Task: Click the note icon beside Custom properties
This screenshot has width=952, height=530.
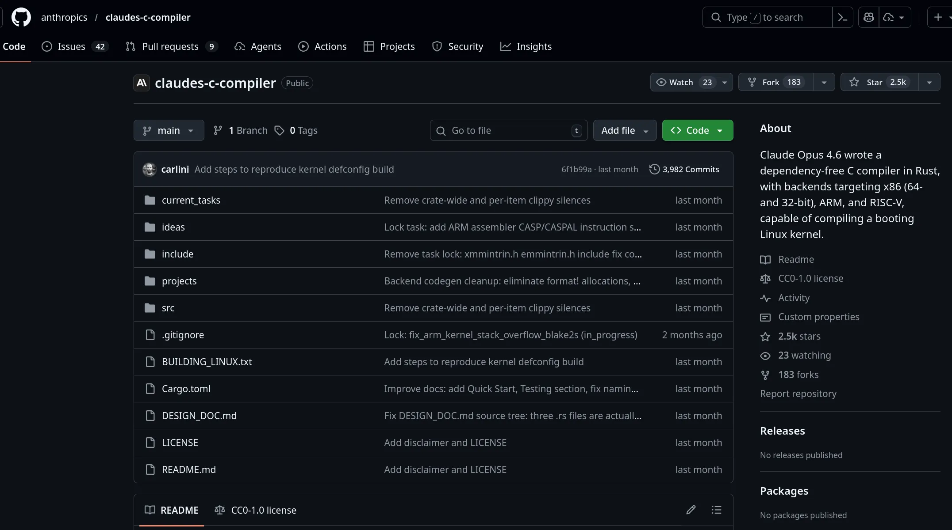Action: coord(765,317)
